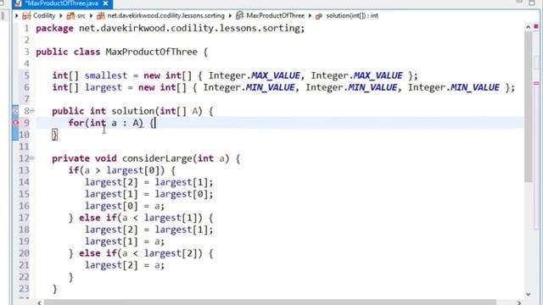Expand breadcrumb arrow before MaxProductOfThree

[230, 15]
